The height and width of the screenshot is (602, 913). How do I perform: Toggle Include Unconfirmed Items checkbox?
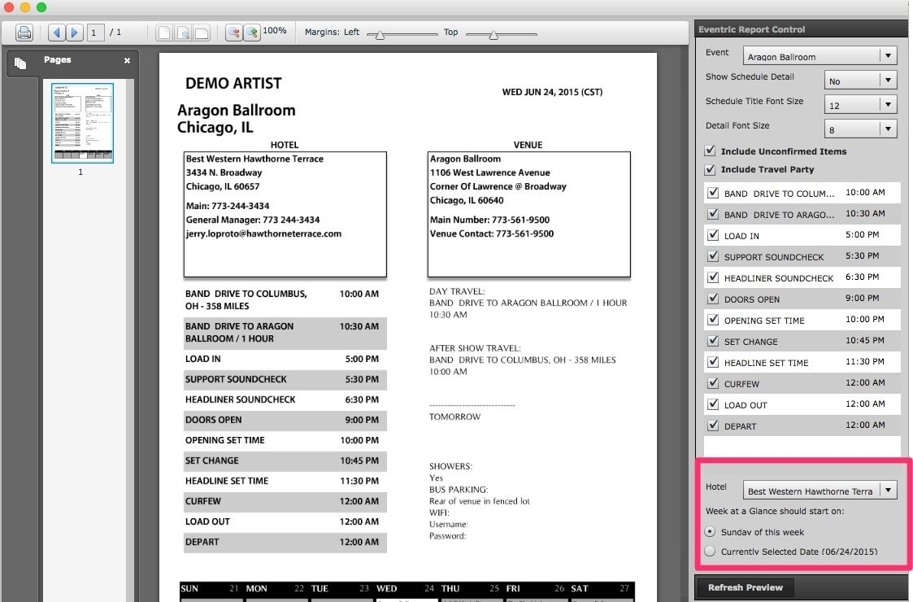710,151
